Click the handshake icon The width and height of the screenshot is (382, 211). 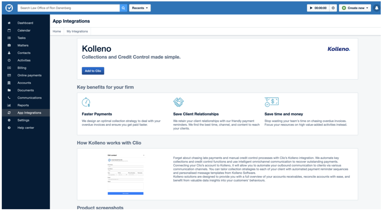[178, 102]
